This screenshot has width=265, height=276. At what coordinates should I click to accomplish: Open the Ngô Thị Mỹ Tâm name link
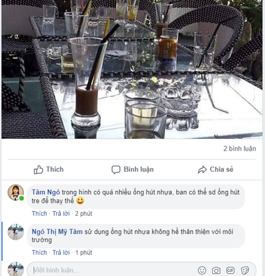[x=57, y=232]
